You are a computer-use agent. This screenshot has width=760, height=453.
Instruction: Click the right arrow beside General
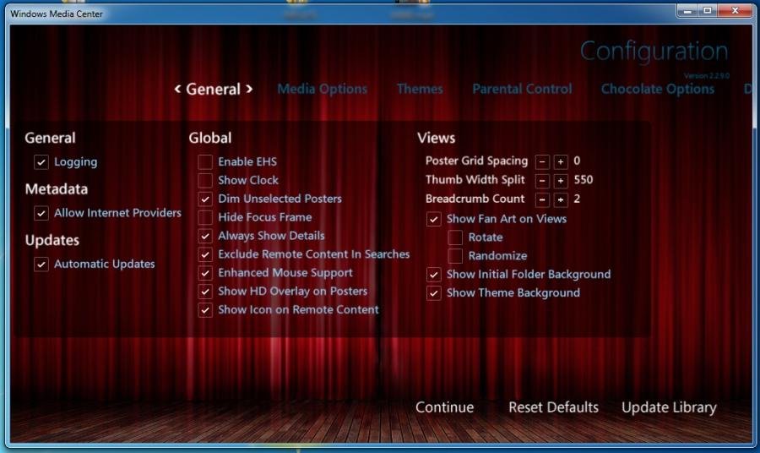(x=249, y=89)
